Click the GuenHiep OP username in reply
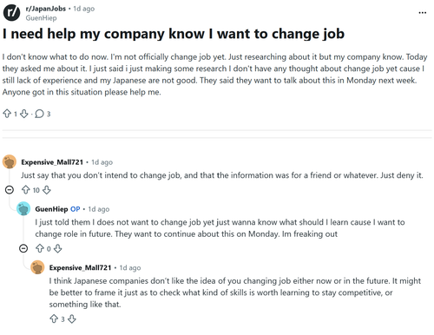Image resolution: width=434 pixels, height=335 pixels. [x=51, y=209]
